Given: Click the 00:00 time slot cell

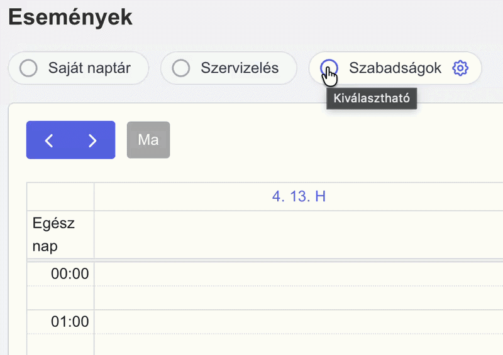Looking at the screenshot, I should (299, 274).
